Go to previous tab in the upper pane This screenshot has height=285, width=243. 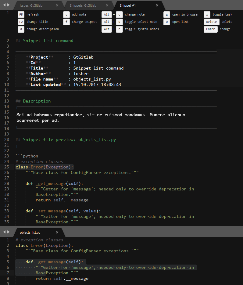click(x=4, y=5)
